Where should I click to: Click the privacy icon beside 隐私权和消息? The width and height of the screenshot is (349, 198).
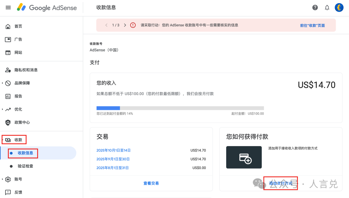8,70
